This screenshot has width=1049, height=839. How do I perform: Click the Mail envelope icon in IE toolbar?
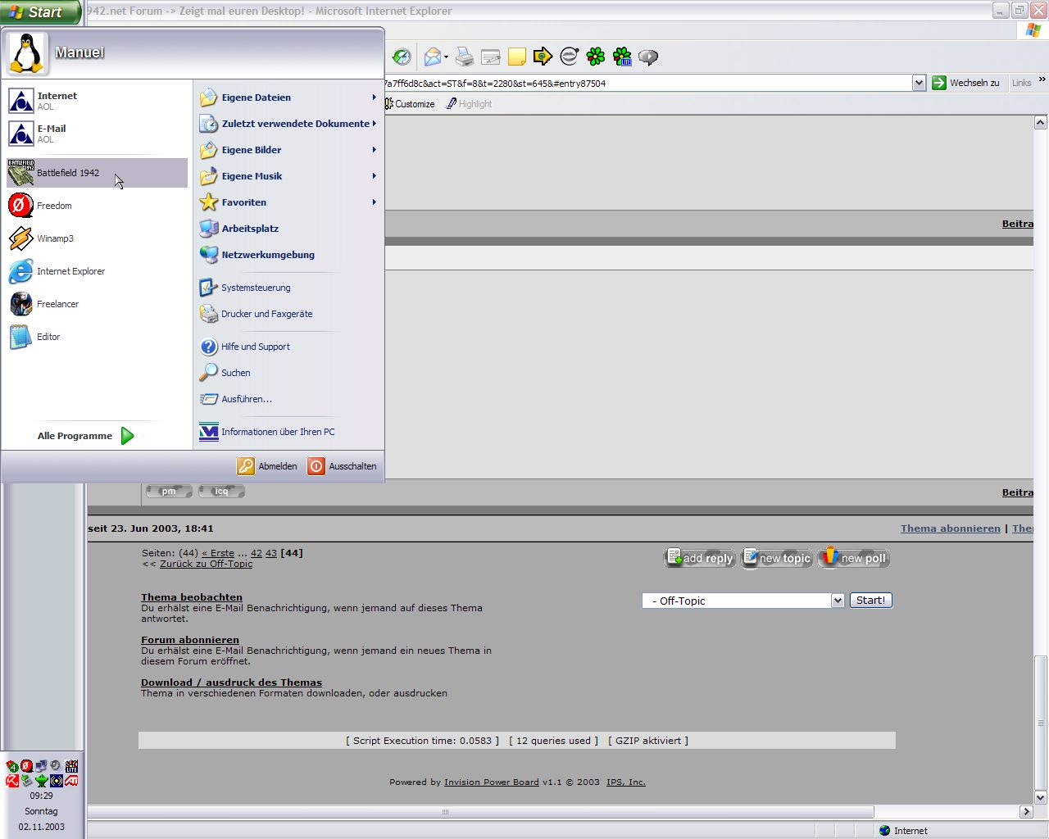tap(432, 57)
